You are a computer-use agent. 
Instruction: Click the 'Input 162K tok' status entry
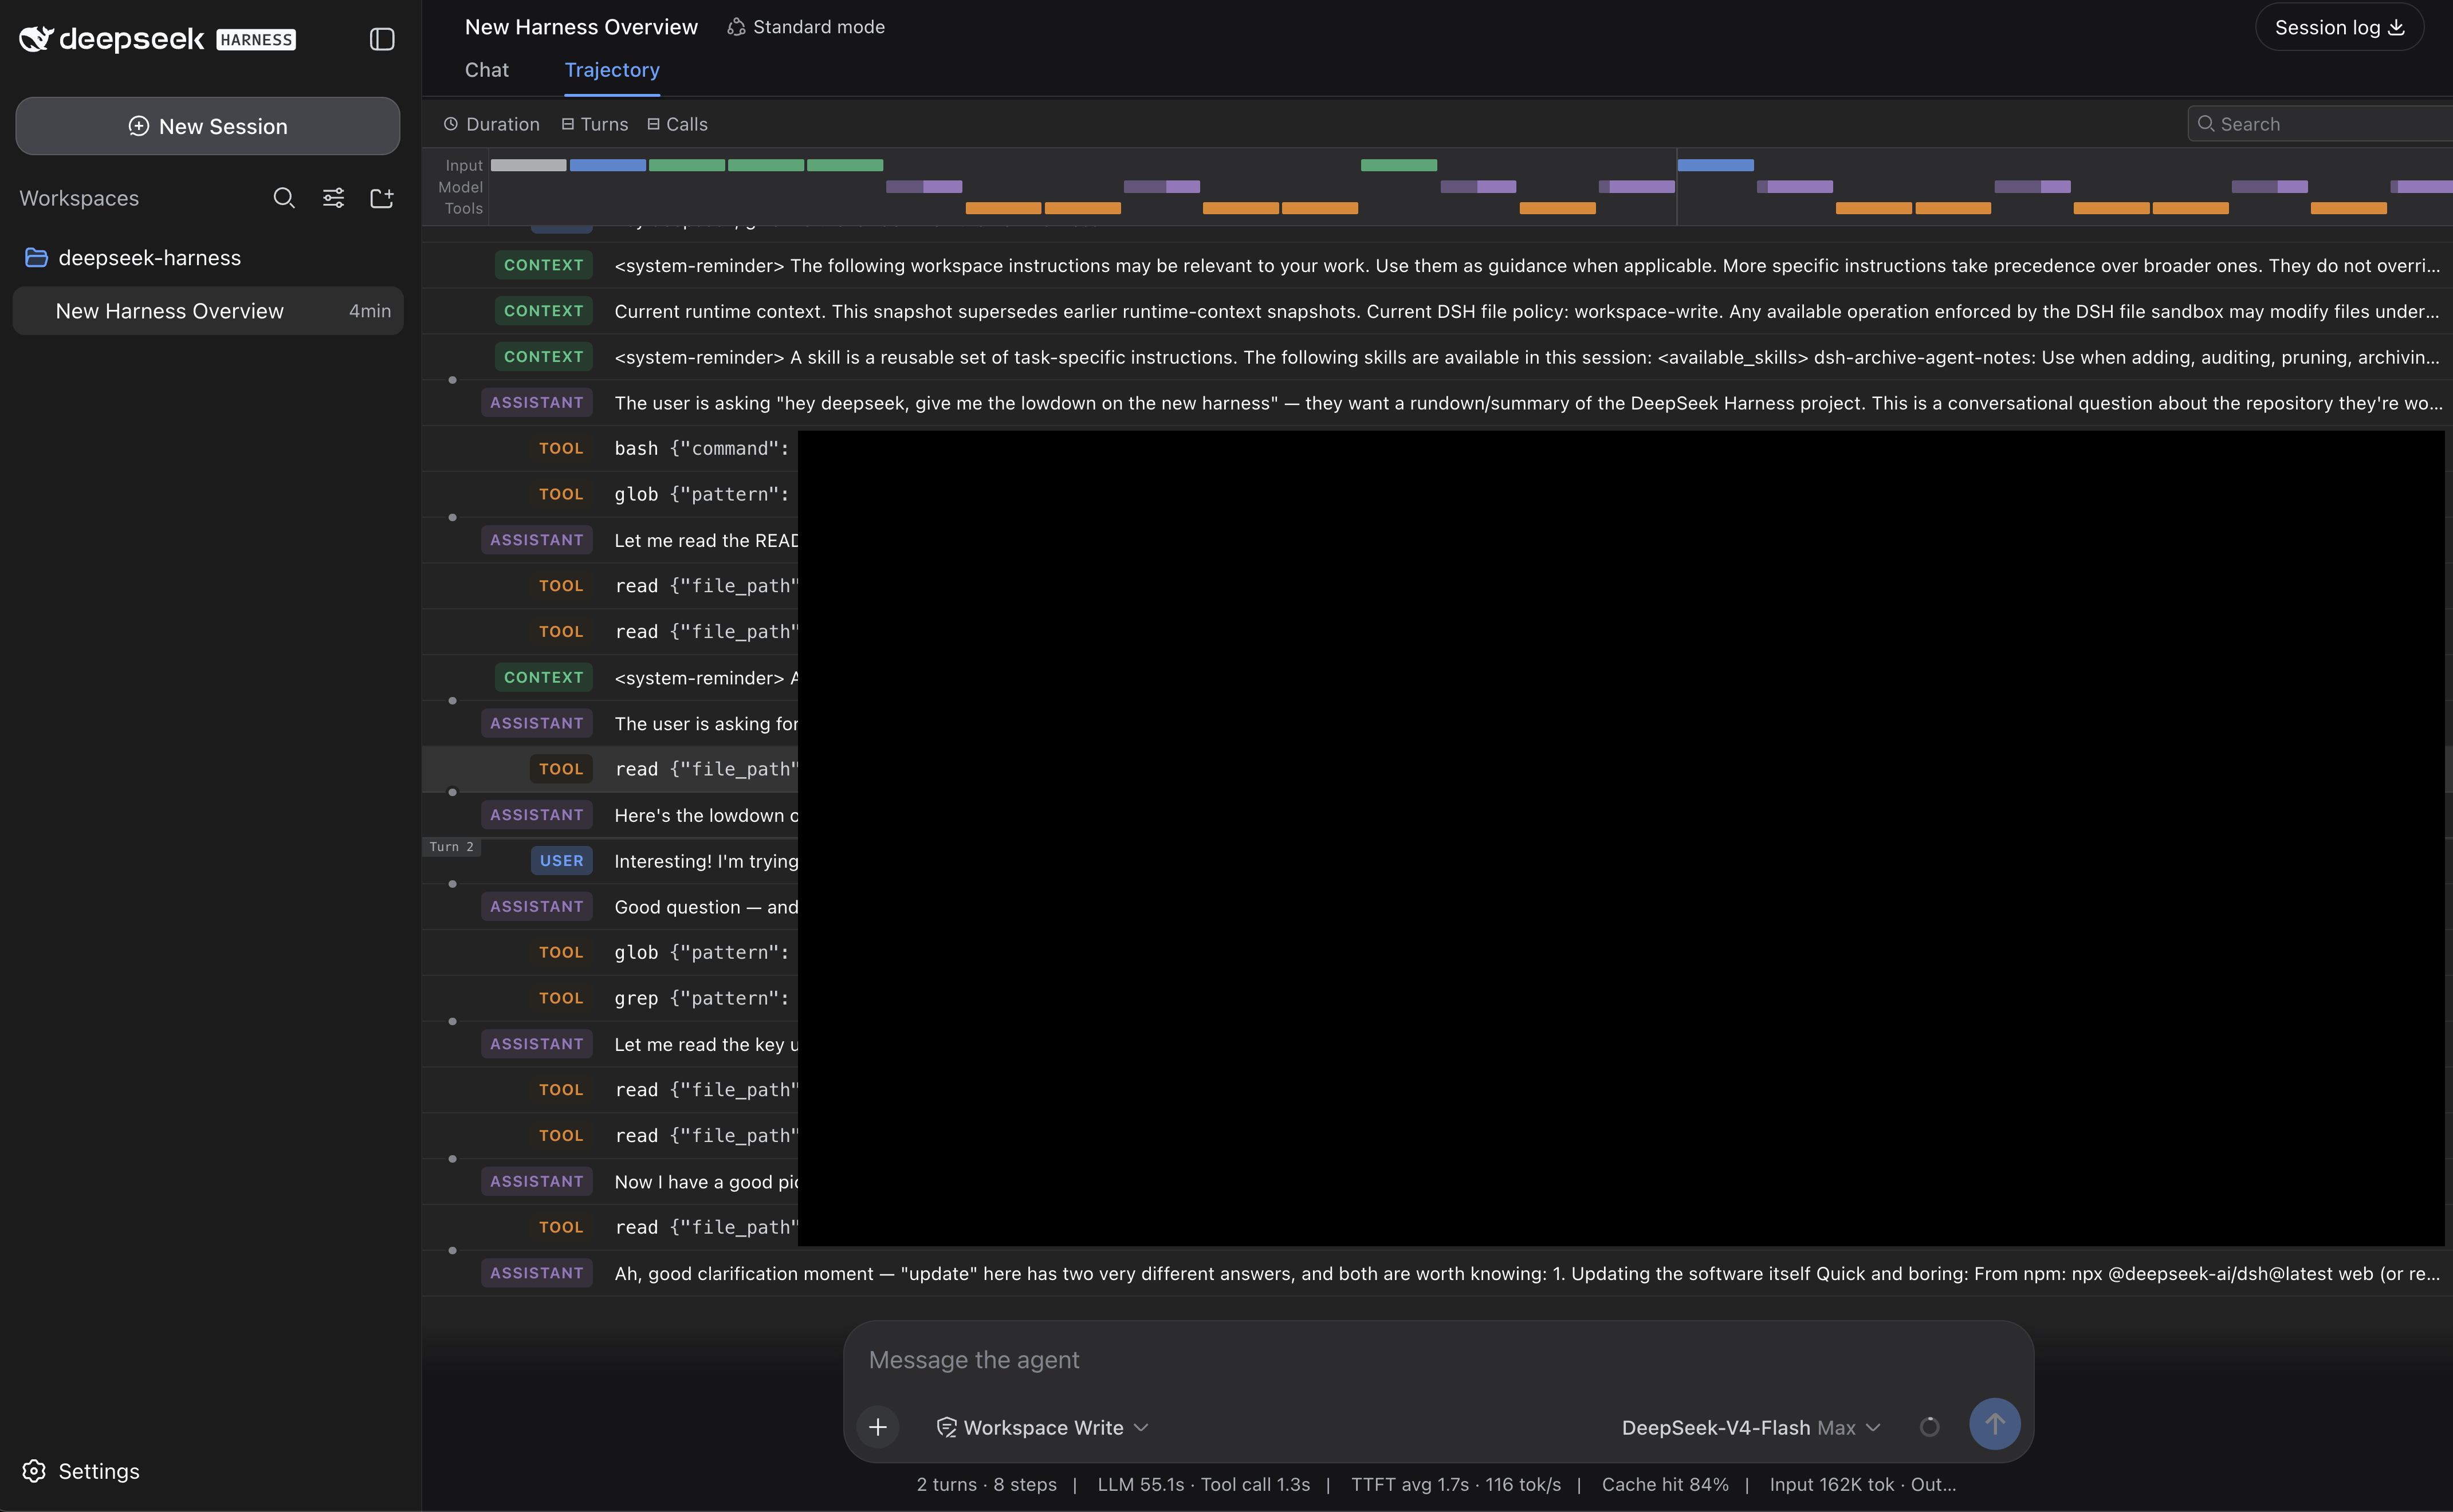coord(1832,1485)
